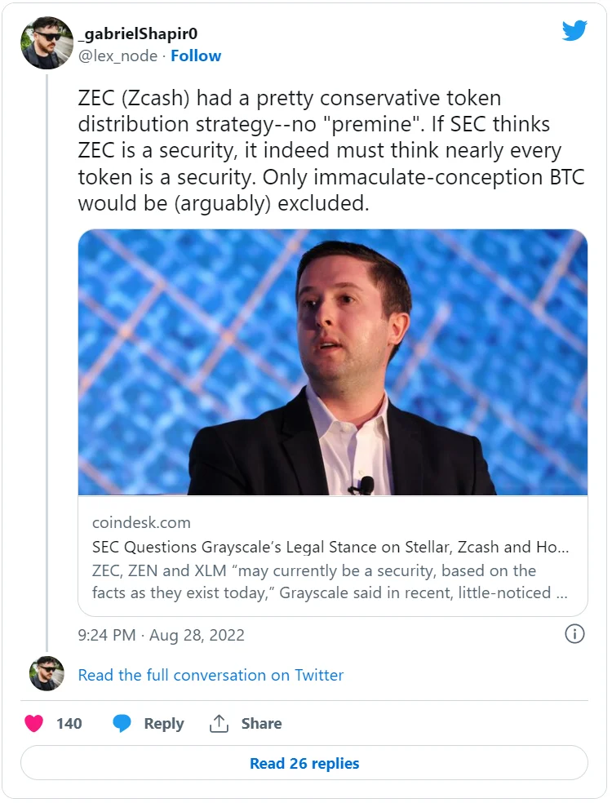Open the article preview photo of speaker
This screenshot has width=612, height=803.
pyautogui.click(x=332, y=362)
